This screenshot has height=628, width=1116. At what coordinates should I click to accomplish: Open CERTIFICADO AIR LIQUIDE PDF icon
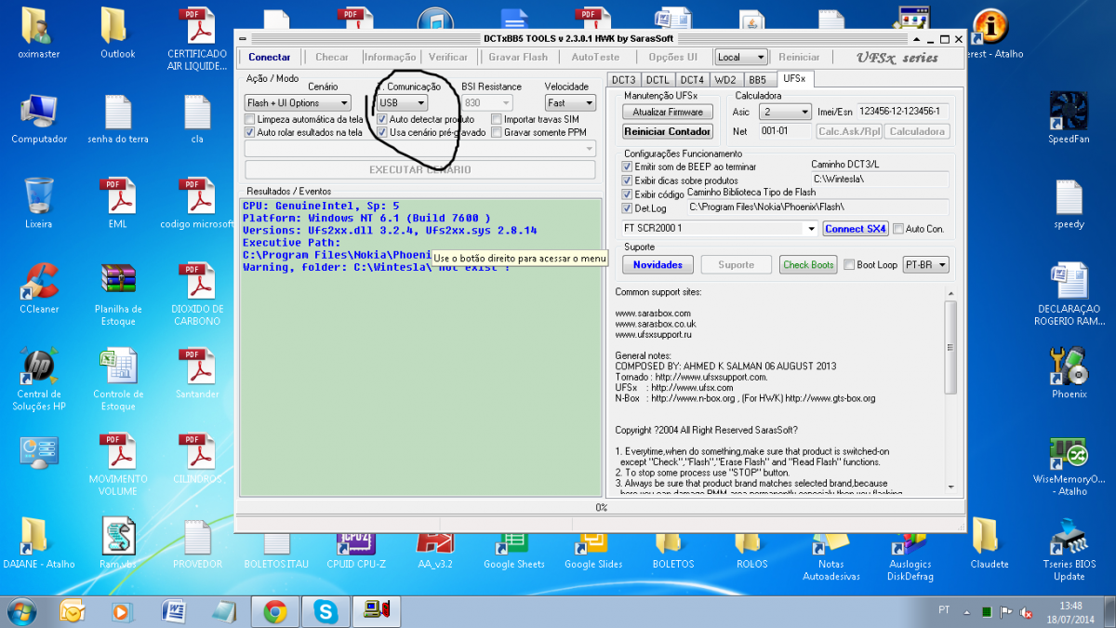[x=197, y=39]
